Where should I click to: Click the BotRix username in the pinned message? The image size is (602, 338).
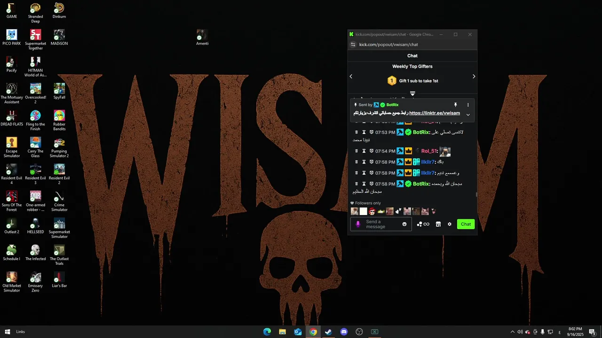tap(392, 105)
